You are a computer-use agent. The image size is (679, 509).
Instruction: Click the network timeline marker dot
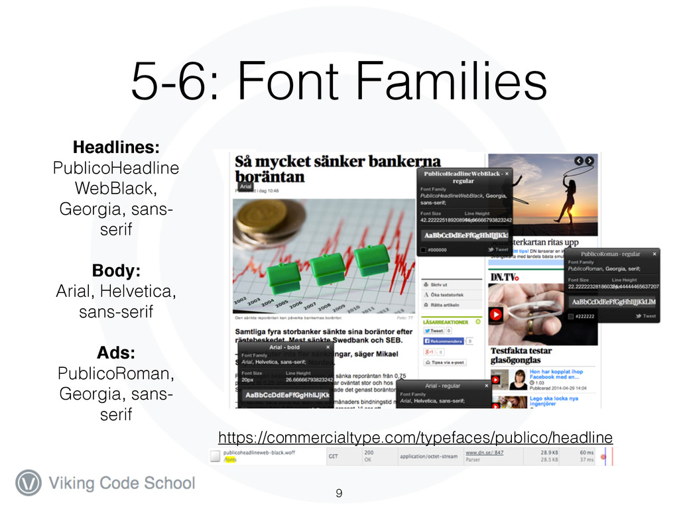click(x=603, y=457)
